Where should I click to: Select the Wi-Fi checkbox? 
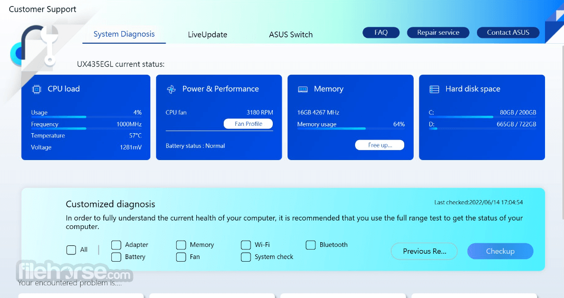point(246,245)
